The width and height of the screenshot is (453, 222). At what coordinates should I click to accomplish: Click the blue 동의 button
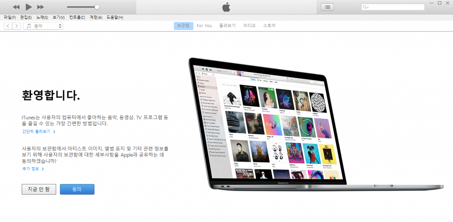(x=77, y=189)
